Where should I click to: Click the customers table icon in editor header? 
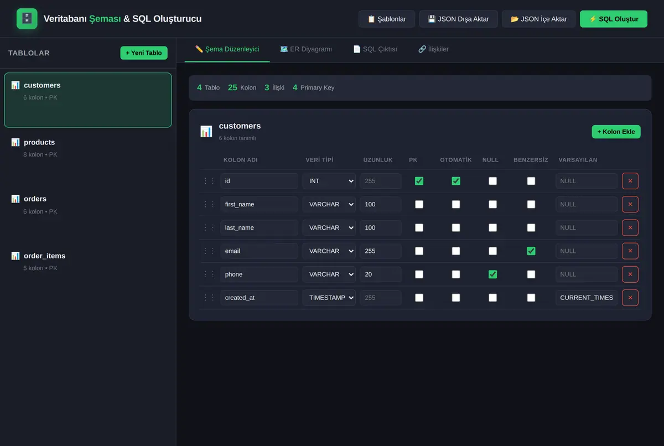(x=206, y=132)
